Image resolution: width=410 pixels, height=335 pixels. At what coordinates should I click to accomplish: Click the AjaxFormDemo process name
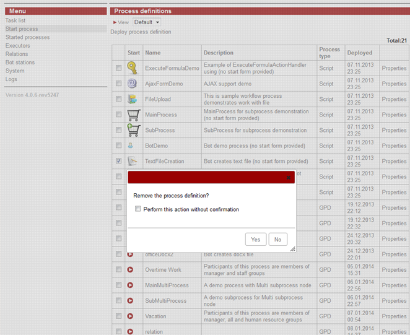click(x=164, y=84)
